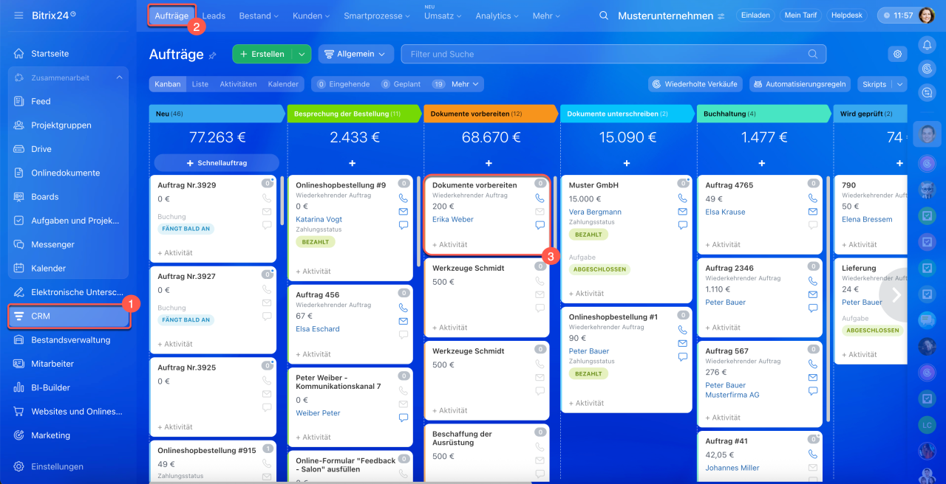Collapse the Zusammenarbeit sidebar section
This screenshot has width=946, height=484.
tap(119, 77)
